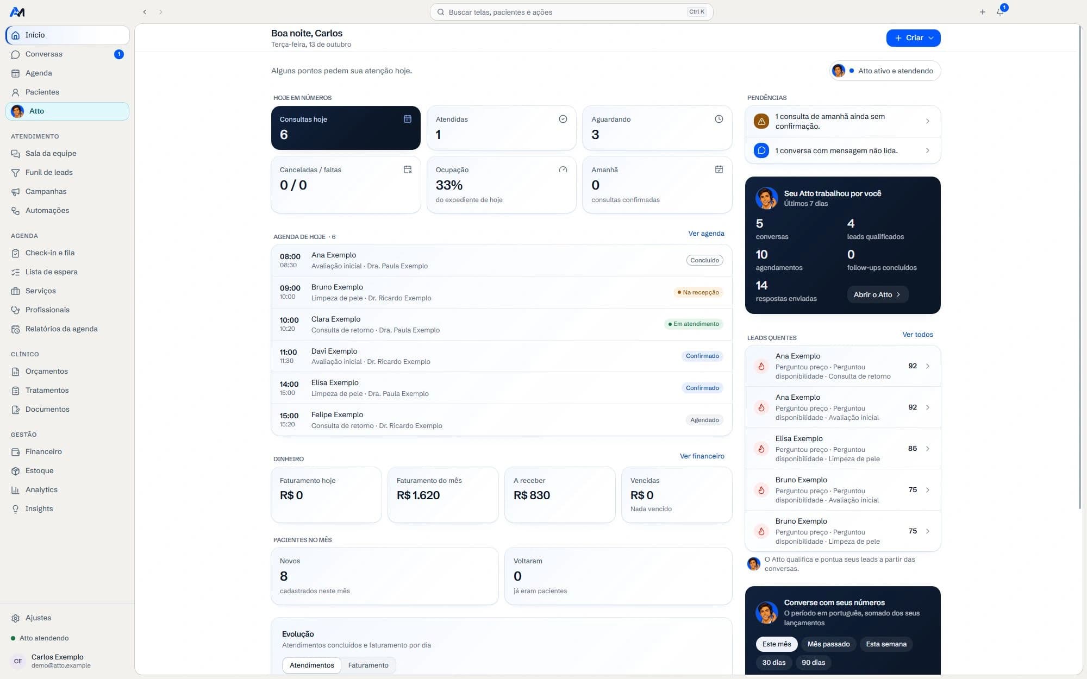The image size is (1087, 679).
Task: Open the notifications bell icon
Action: [x=1000, y=11]
